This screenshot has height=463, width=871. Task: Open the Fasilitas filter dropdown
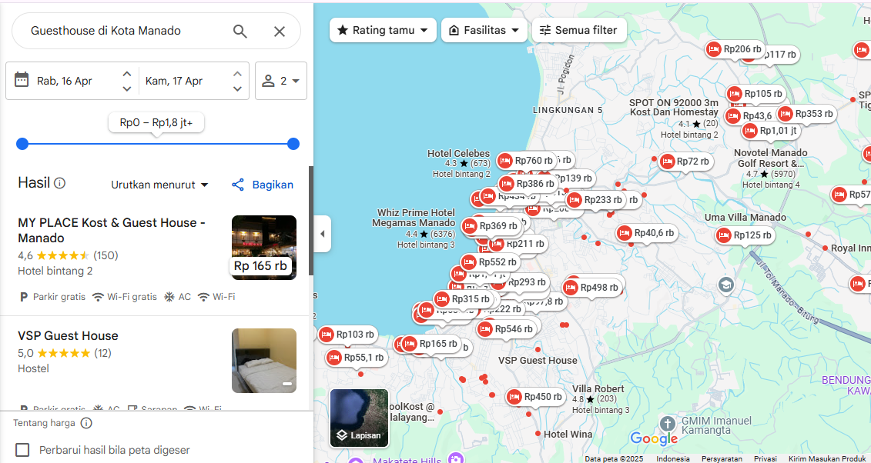[x=484, y=30]
